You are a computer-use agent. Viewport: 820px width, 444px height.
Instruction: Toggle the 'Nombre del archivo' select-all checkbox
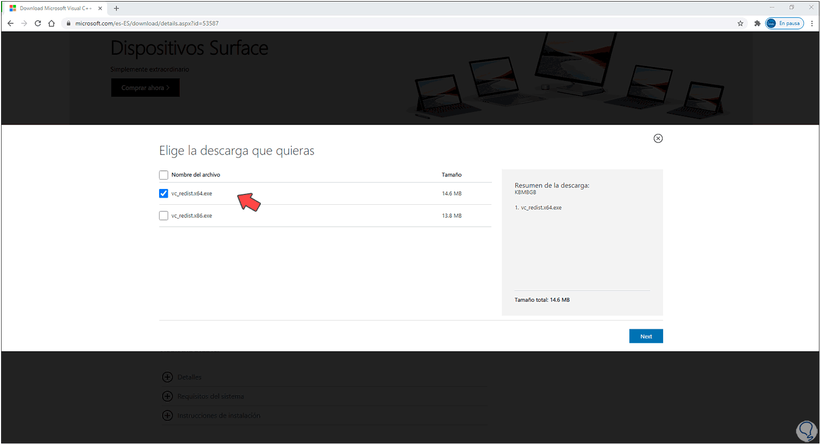coord(163,175)
